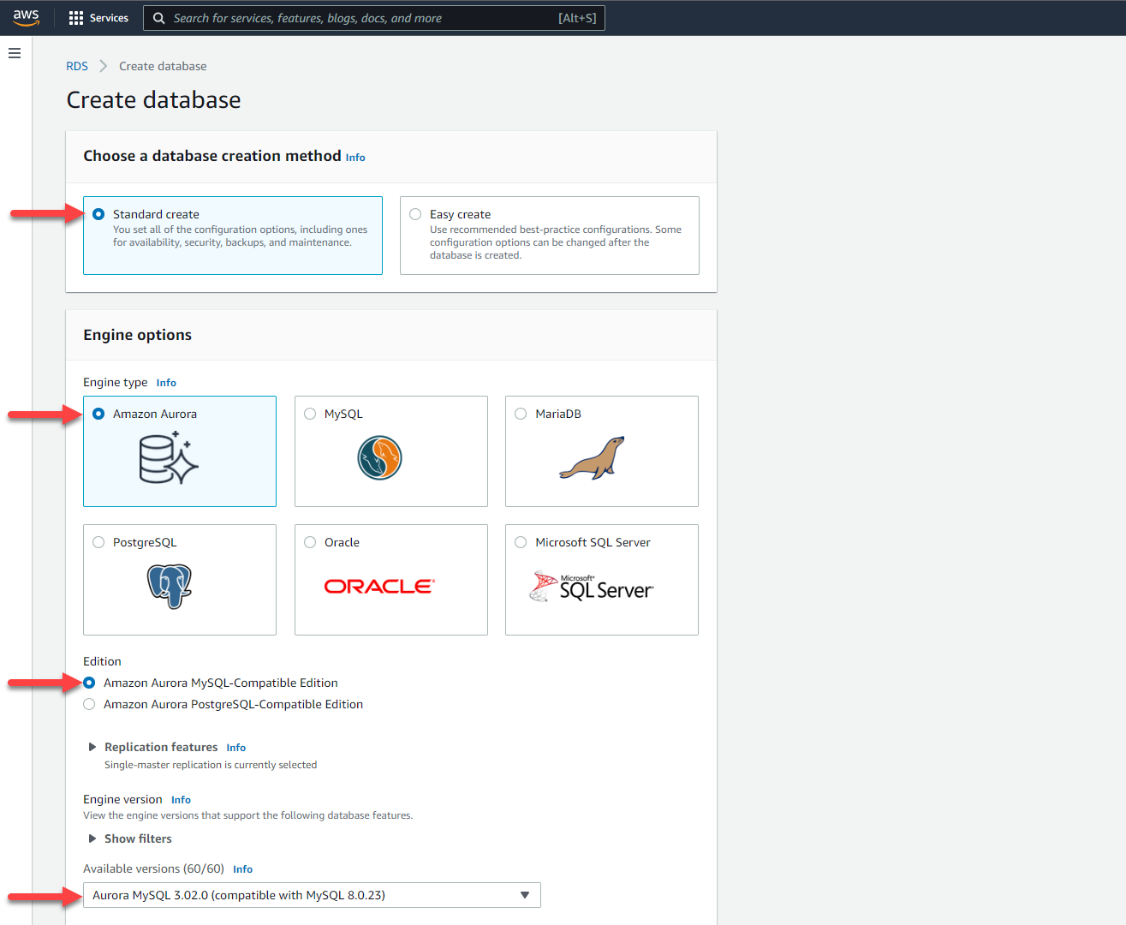Image resolution: width=1126 pixels, height=925 pixels.
Task: Click the MariaDB seal logo
Action: (592, 458)
